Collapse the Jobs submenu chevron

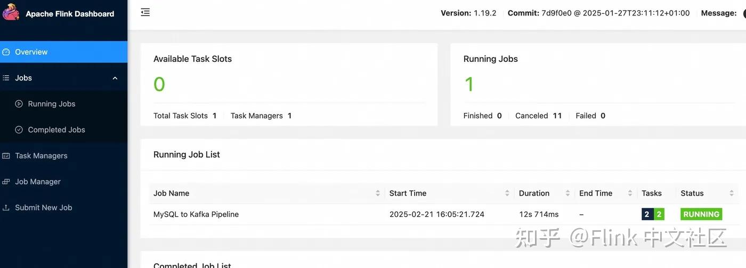(x=115, y=78)
